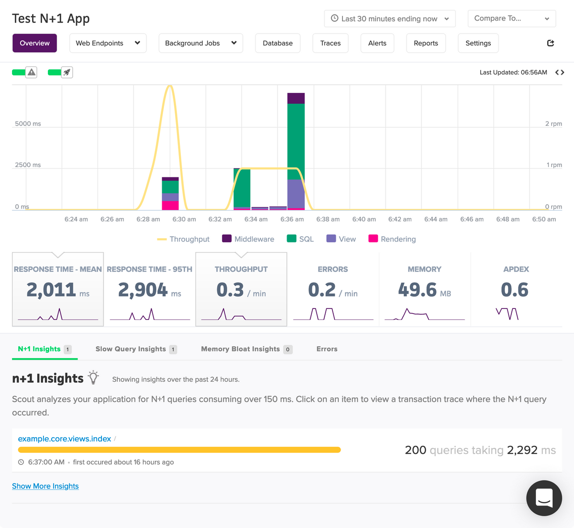This screenshot has height=528, width=574.
Task: Click the stacked bar near 6:29 am
Action: (170, 194)
